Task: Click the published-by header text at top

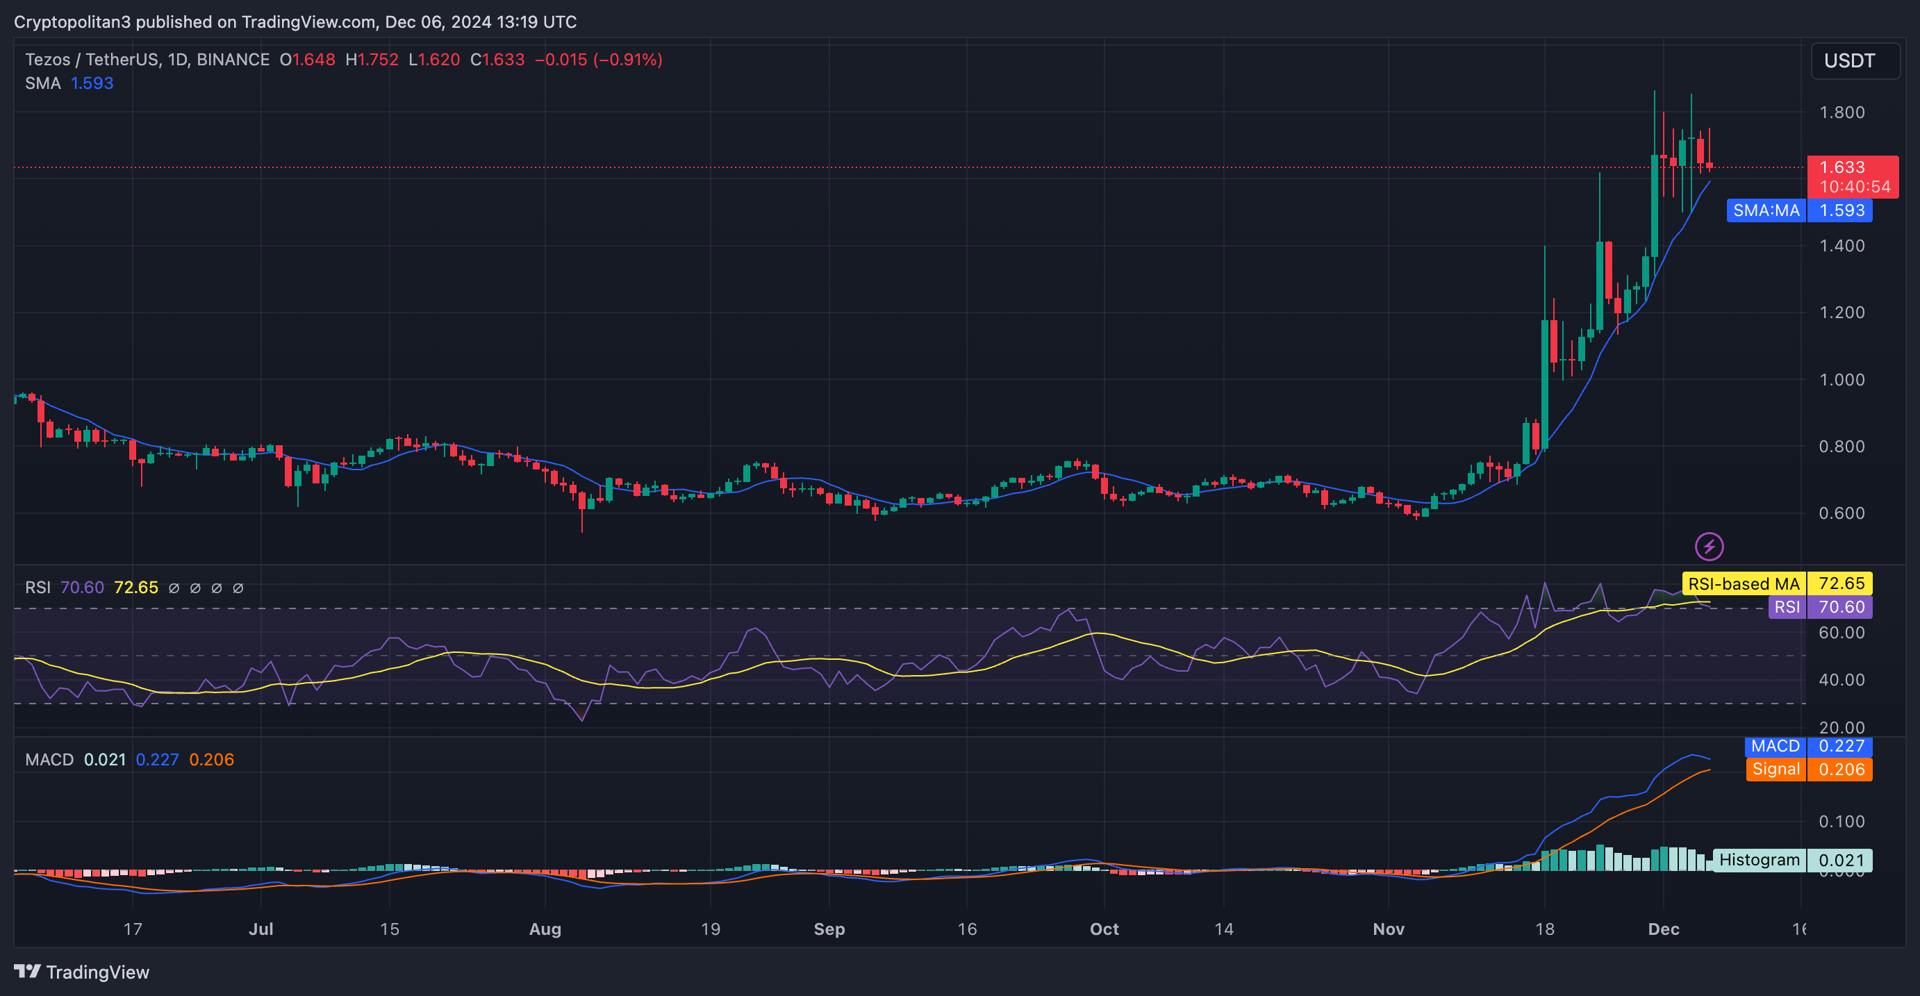Action: 295,22
